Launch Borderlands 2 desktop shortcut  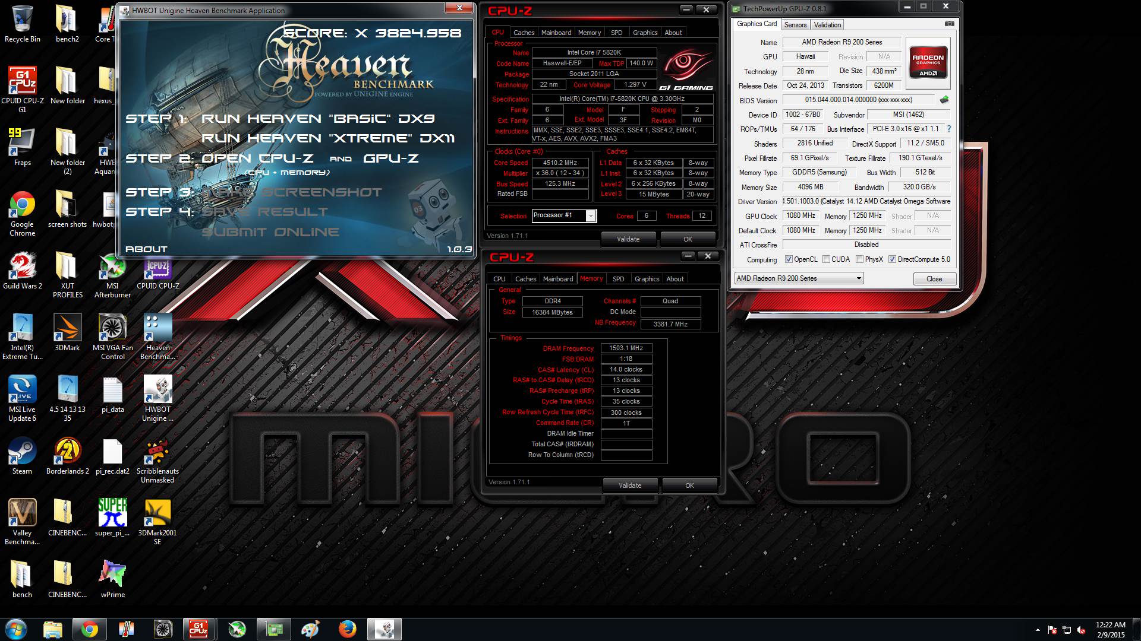coord(67,456)
